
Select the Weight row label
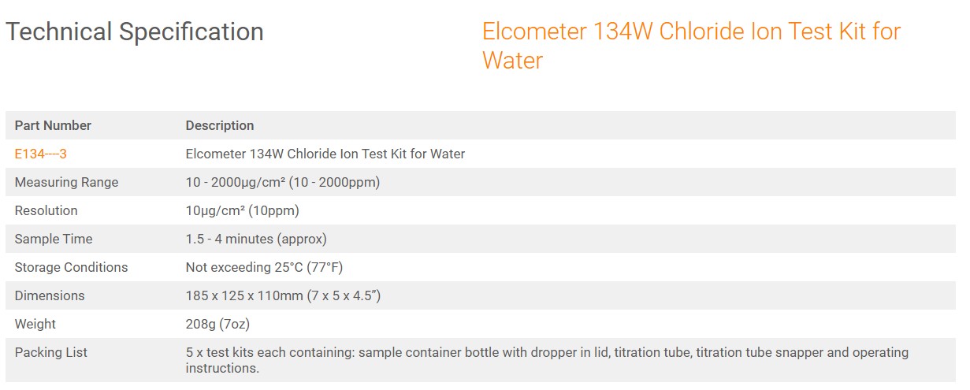click(35, 324)
